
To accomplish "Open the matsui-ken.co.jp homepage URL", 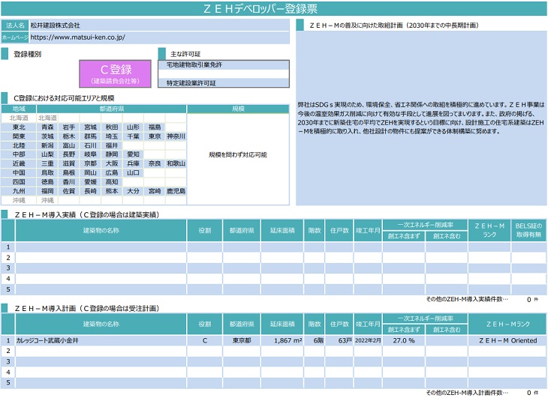I will (77, 37).
